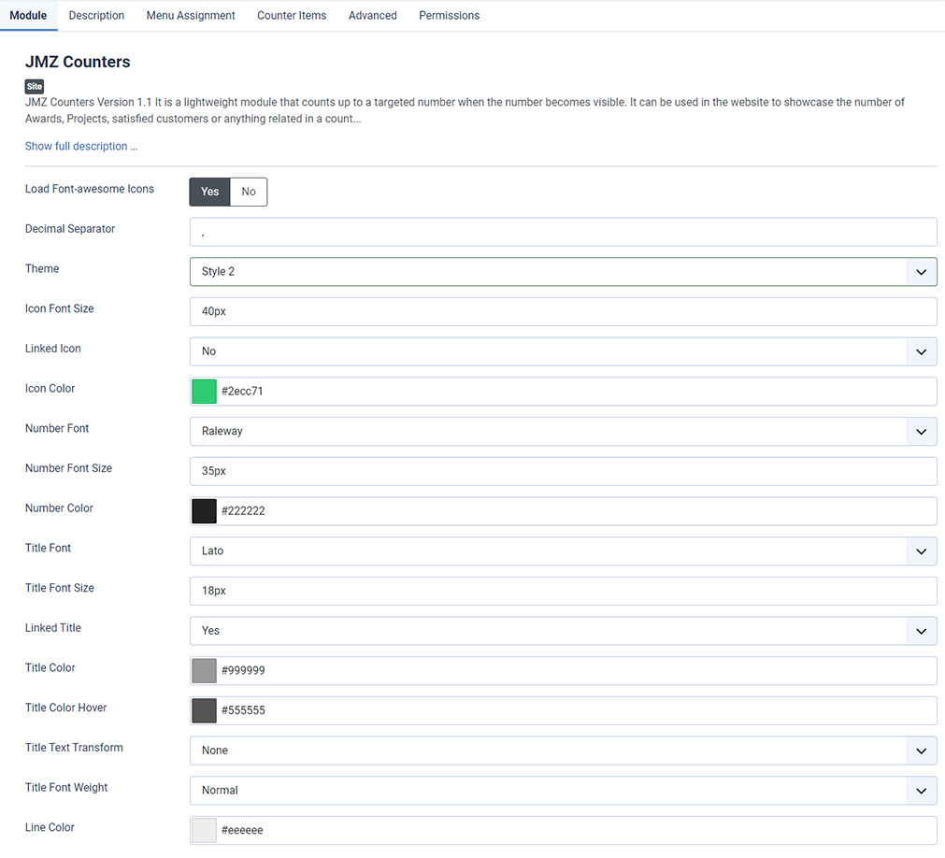Image resolution: width=945 pixels, height=858 pixels.
Task: Click the Line Color swatch
Action: click(x=205, y=830)
